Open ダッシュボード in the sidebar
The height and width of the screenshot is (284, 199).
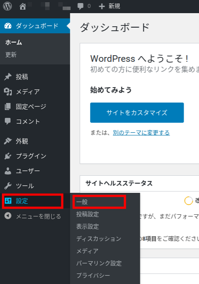35,26
